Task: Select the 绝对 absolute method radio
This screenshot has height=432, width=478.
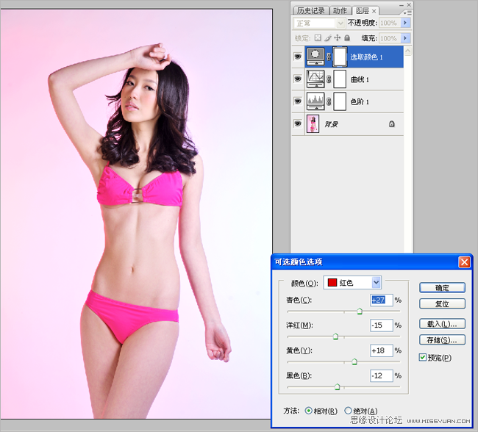Action: tap(348, 411)
